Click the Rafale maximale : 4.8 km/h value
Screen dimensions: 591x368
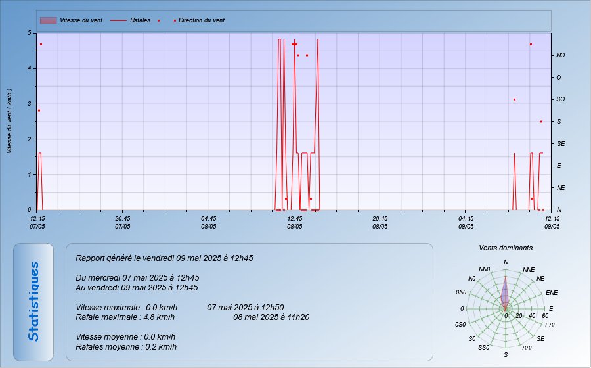coord(125,317)
